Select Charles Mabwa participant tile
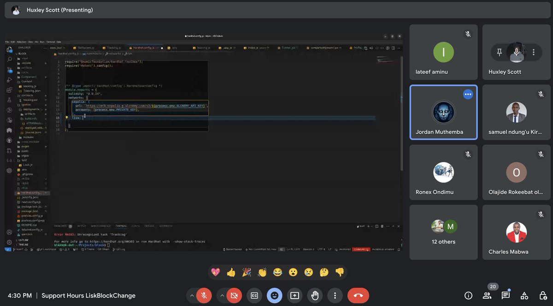Image resolution: width=553 pixels, height=306 pixels. coord(516,232)
